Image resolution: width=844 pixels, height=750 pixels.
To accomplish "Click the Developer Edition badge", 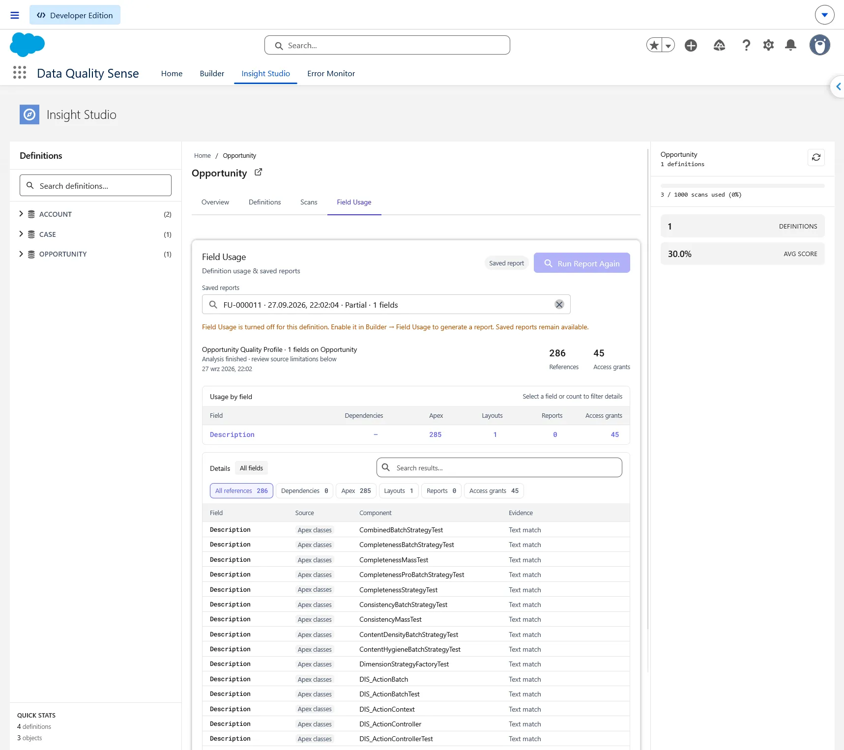I will (x=75, y=15).
